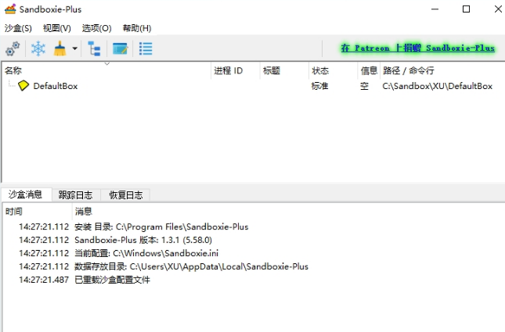Switch to the 跟踪日志 tab
This screenshot has height=332, width=505.
coord(76,195)
